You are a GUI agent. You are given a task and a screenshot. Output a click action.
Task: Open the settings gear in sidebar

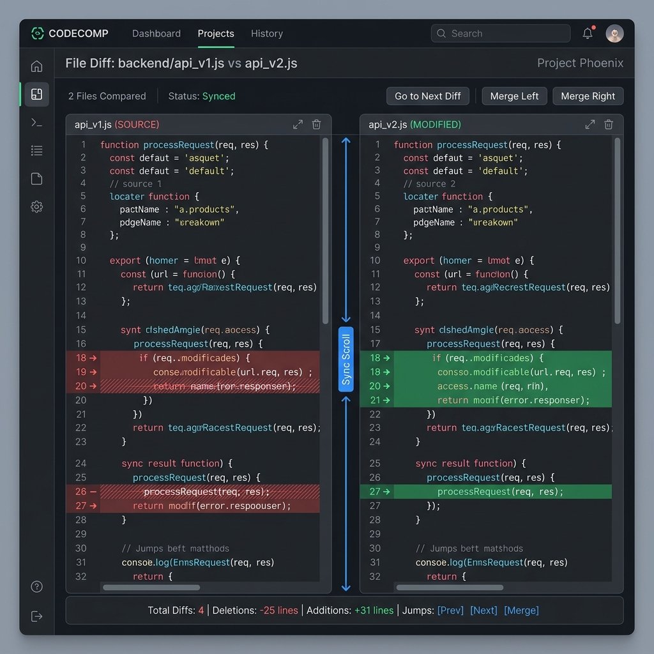pos(36,206)
